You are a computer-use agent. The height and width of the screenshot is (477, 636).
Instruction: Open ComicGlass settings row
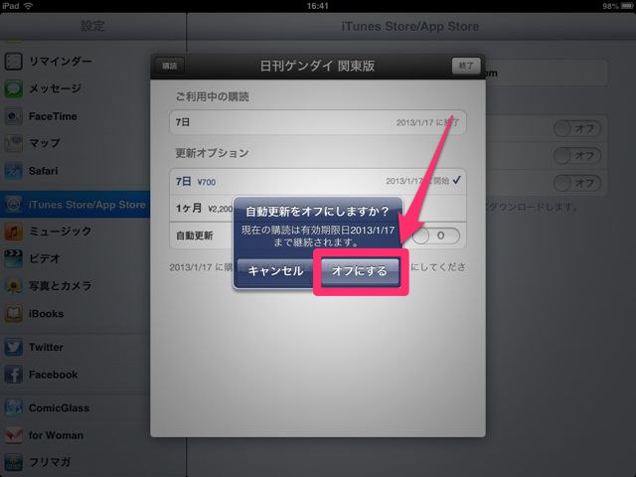pos(76,407)
